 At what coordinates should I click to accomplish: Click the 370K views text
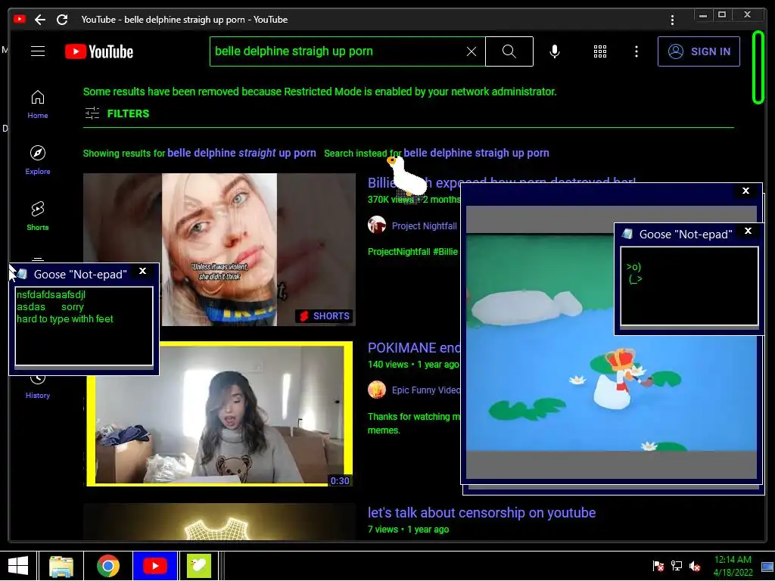391,200
